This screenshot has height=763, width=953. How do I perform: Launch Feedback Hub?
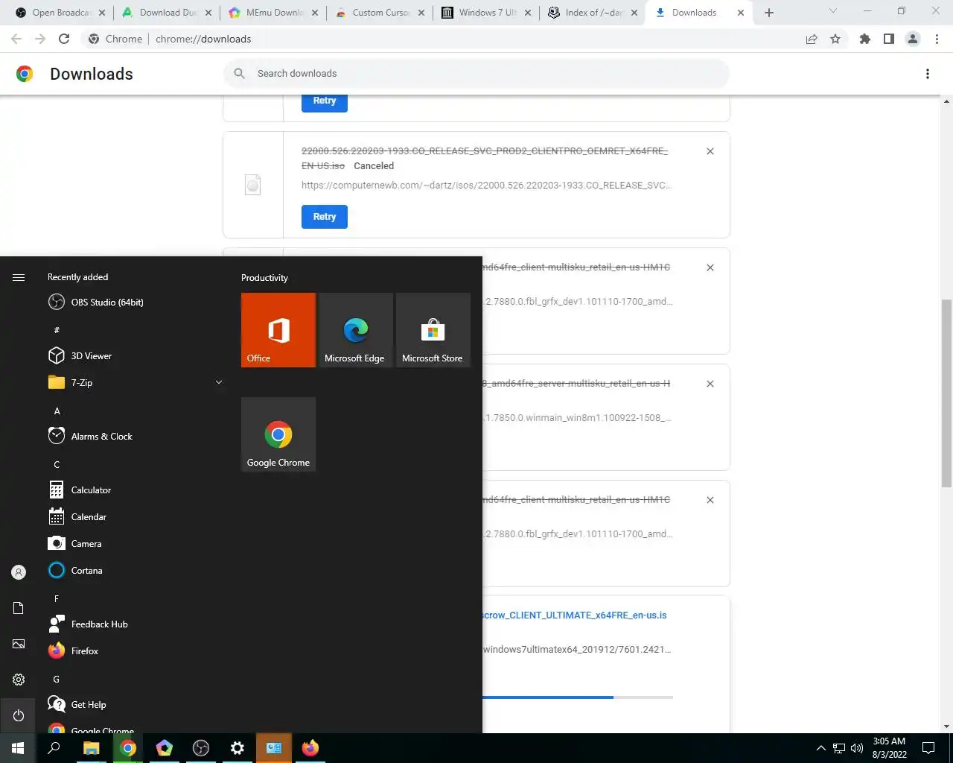tap(88, 624)
